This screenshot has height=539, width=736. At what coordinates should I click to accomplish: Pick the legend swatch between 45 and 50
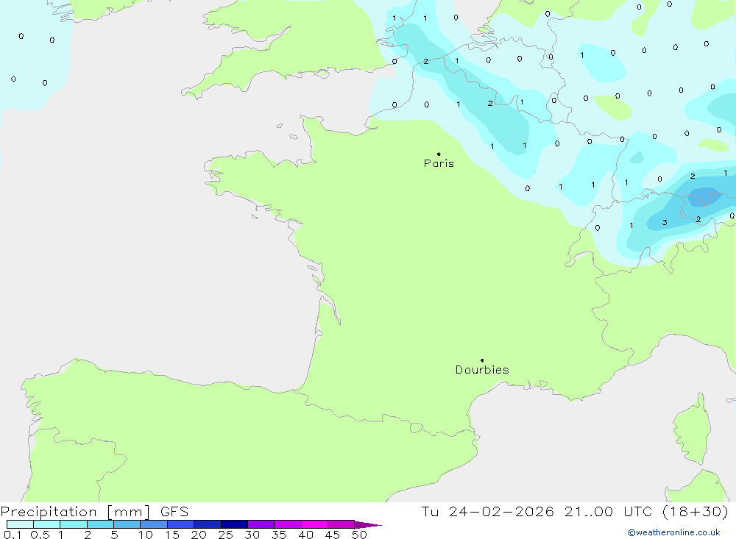342,524
